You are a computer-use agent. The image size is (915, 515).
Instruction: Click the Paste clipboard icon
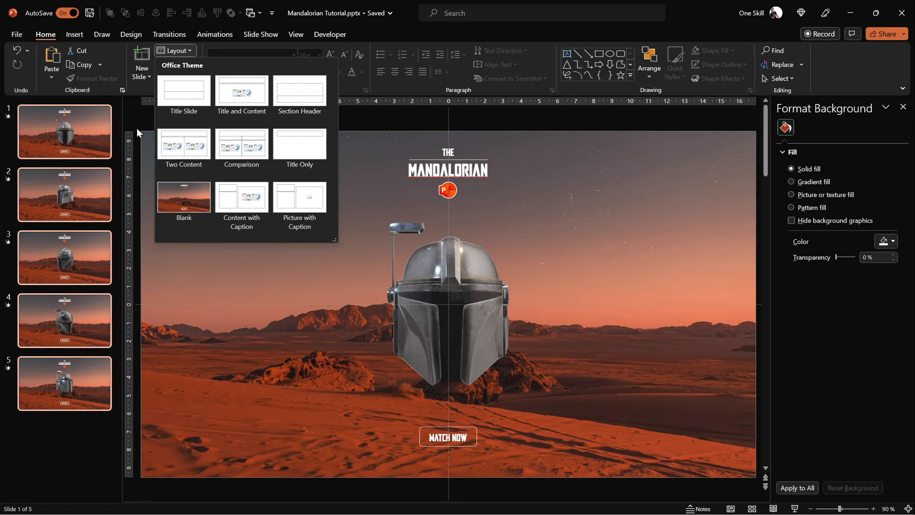click(51, 55)
